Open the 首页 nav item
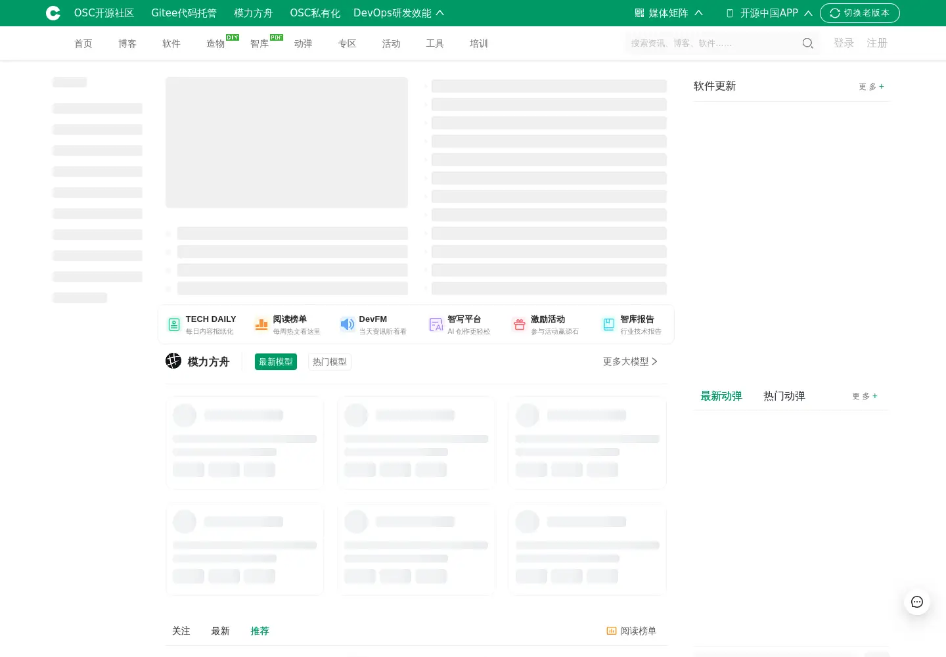 coord(83,43)
